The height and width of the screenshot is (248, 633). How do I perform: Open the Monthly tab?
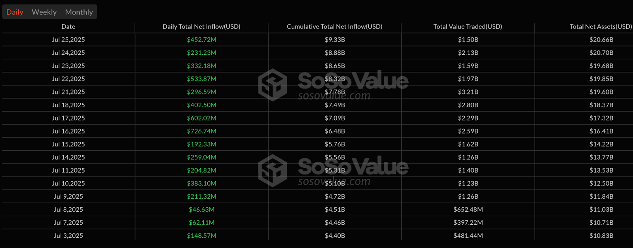point(79,12)
